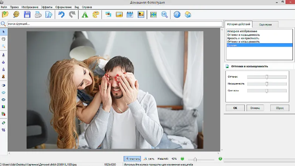295x166 pixels.
Task: Select the Hand pan tool
Action: (4, 39)
